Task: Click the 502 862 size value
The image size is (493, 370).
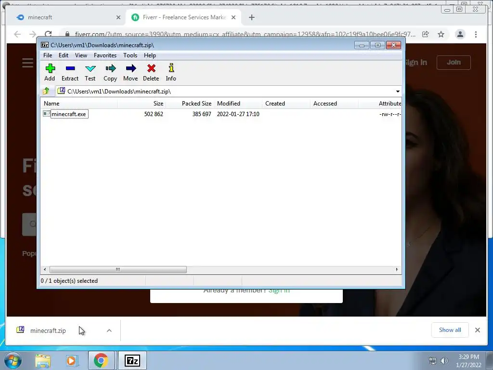Action: coord(154,114)
